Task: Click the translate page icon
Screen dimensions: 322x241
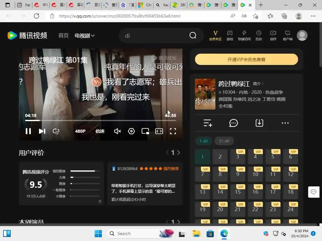Action: 244,16
